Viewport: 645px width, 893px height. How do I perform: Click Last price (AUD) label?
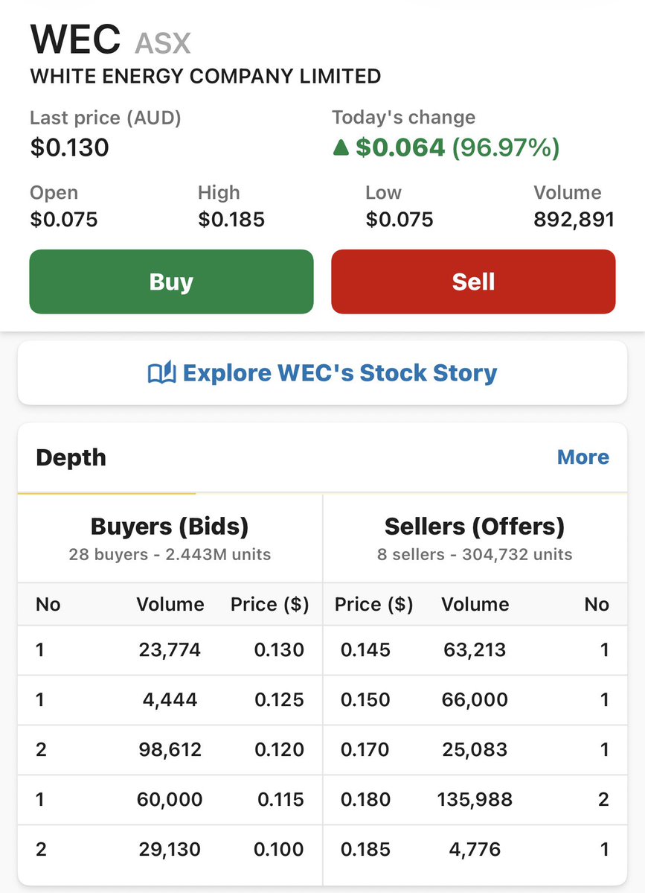pos(106,118)
